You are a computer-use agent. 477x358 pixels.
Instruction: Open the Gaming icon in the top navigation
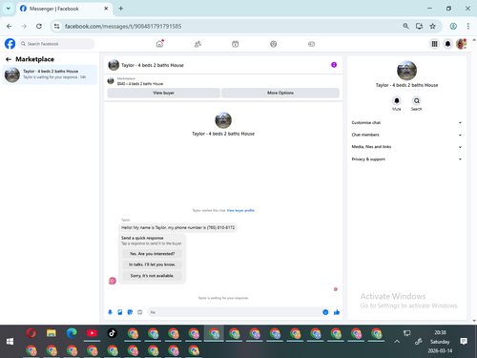pos(311,44)
